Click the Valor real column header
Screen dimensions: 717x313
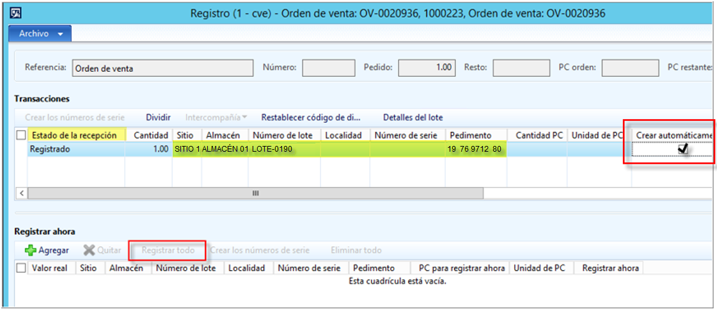click(51, 268)
